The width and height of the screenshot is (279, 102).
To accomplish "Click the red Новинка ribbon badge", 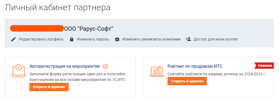I will pyautogui.click(x=264, y=66).
